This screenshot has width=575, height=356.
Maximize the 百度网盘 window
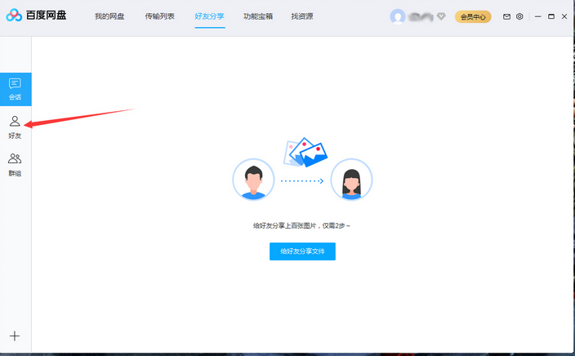tap(551, 16)
